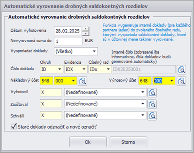This screenshot has width=194, height=153.
Task: Cancel dialog with Storno button
Action: (128, 142)
